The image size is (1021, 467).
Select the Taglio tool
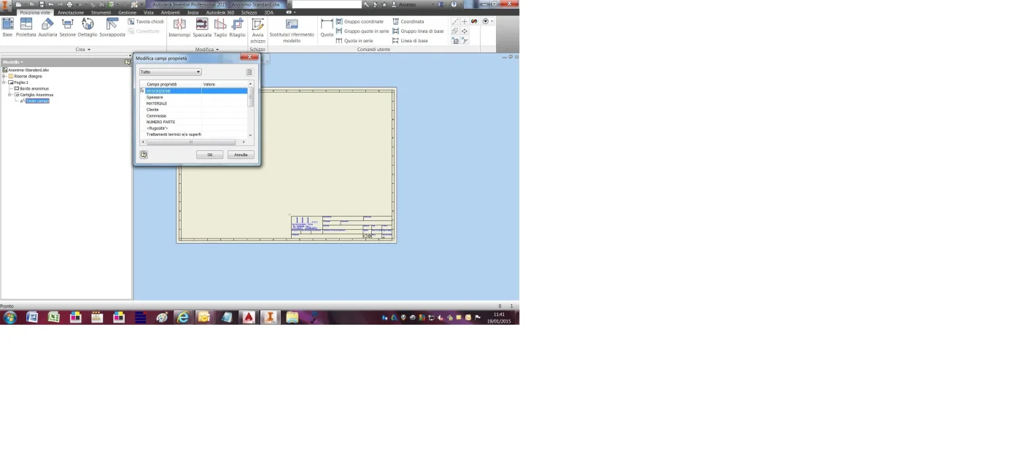click(220, 28)
